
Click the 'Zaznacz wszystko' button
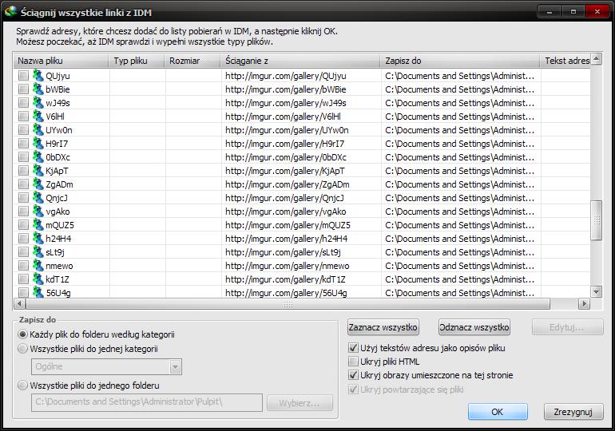[383, 327]
